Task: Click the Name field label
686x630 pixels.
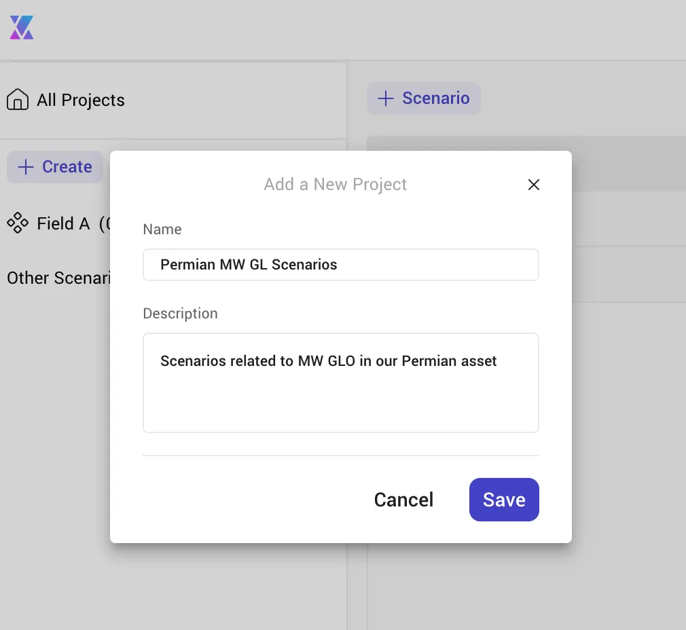Action: click(162, 229)
